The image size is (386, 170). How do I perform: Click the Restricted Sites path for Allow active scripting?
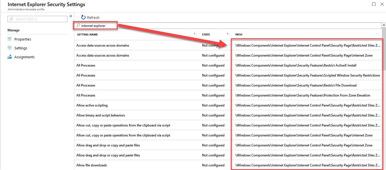pyautogui.click(x=308, y=105)
